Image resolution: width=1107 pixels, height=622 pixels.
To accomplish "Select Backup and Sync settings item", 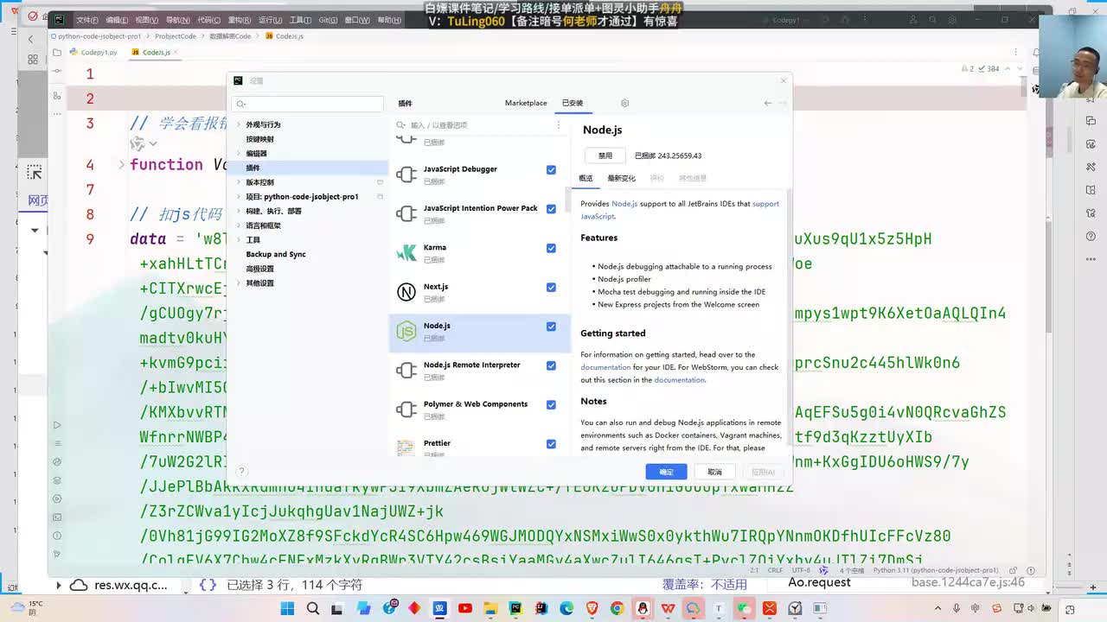I will 276,255.
